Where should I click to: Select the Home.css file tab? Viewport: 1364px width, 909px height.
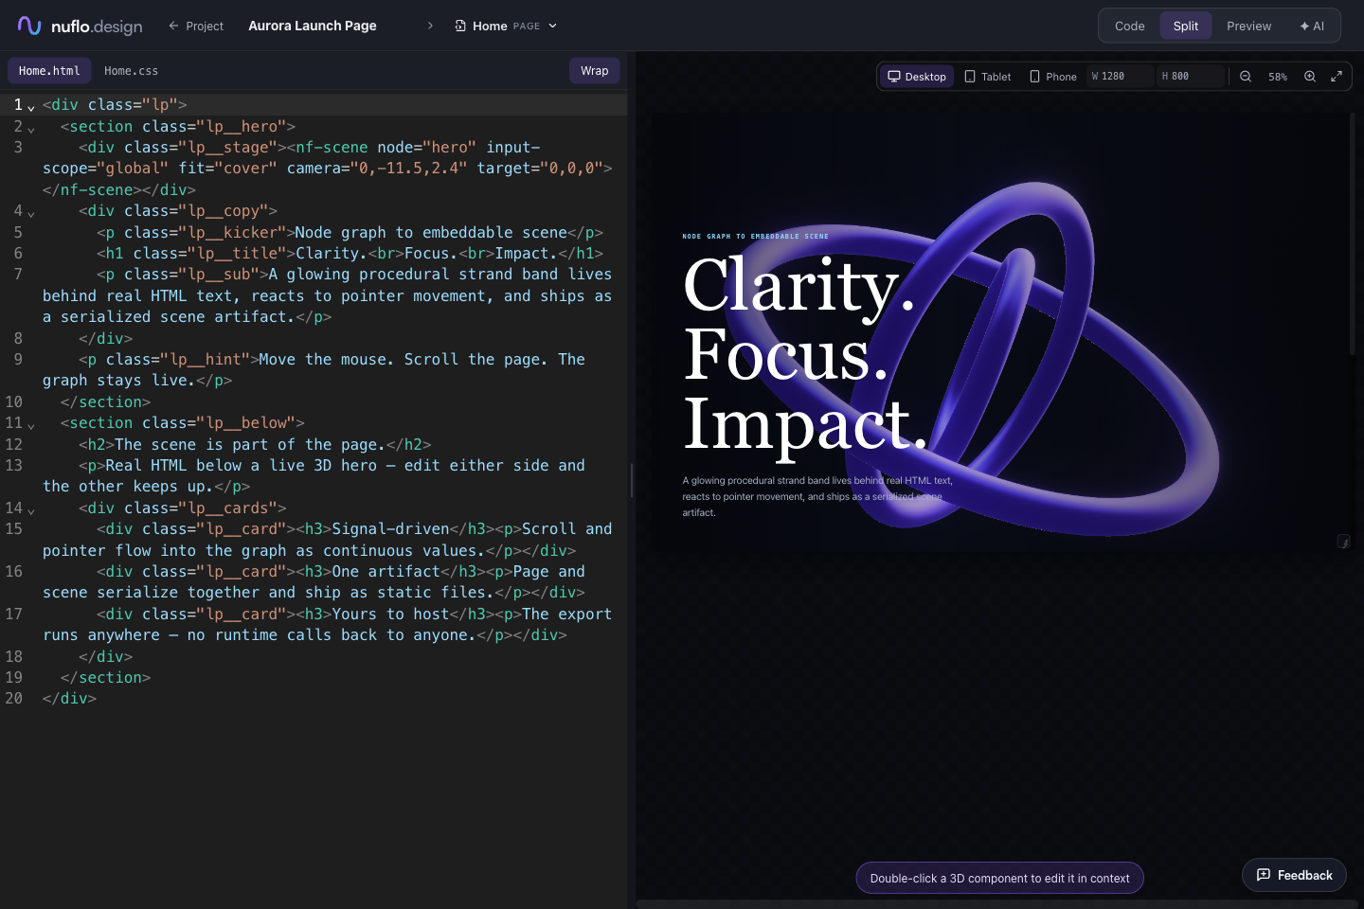131,71
